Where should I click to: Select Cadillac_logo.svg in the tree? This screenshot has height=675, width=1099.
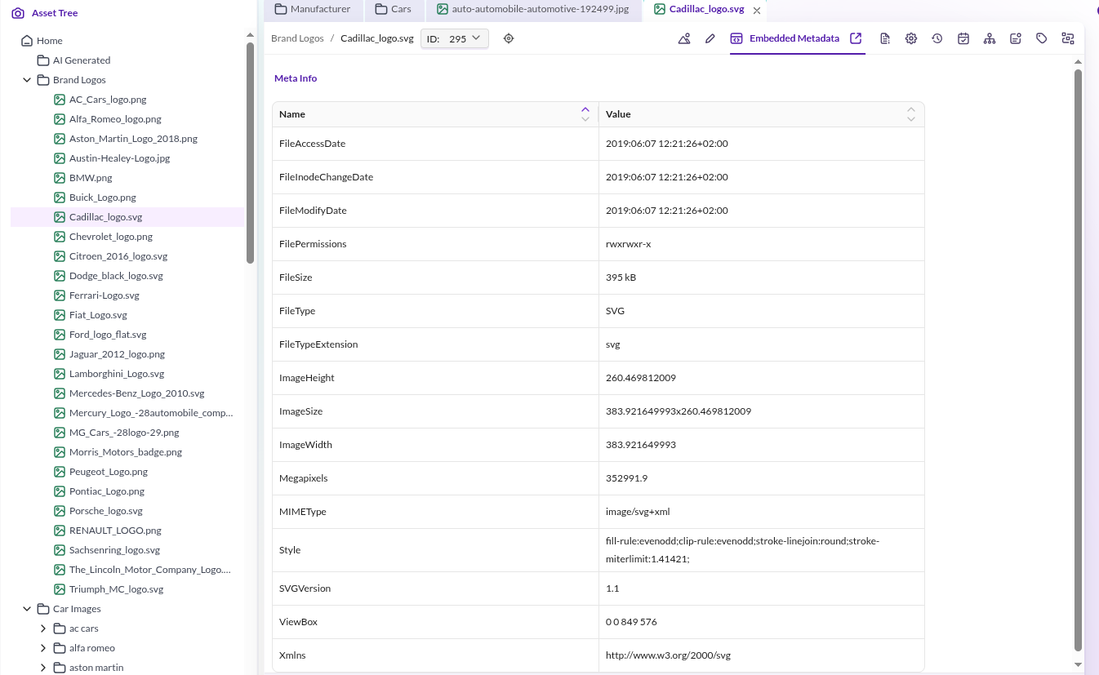point(106,217)
